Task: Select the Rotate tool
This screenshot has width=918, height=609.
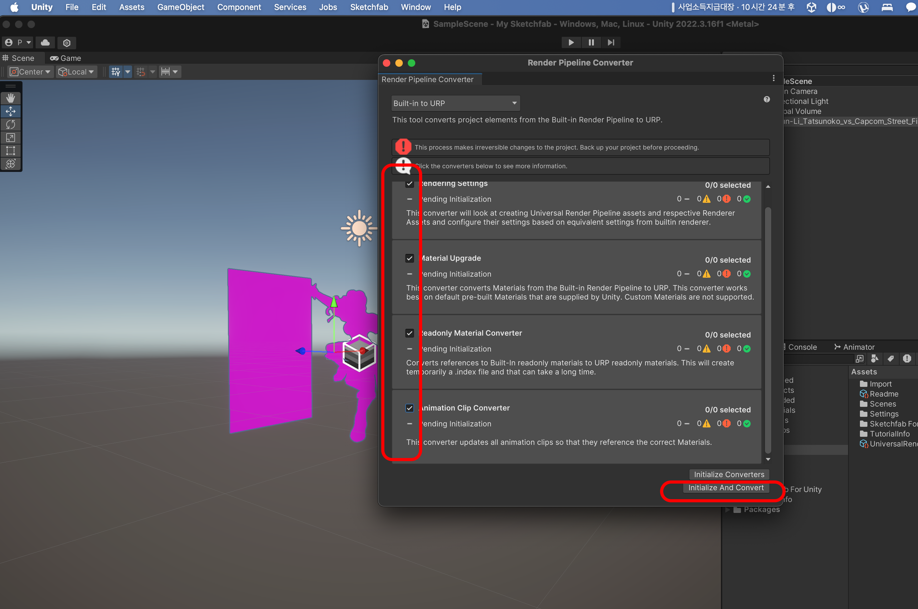Action: point(11,125)
